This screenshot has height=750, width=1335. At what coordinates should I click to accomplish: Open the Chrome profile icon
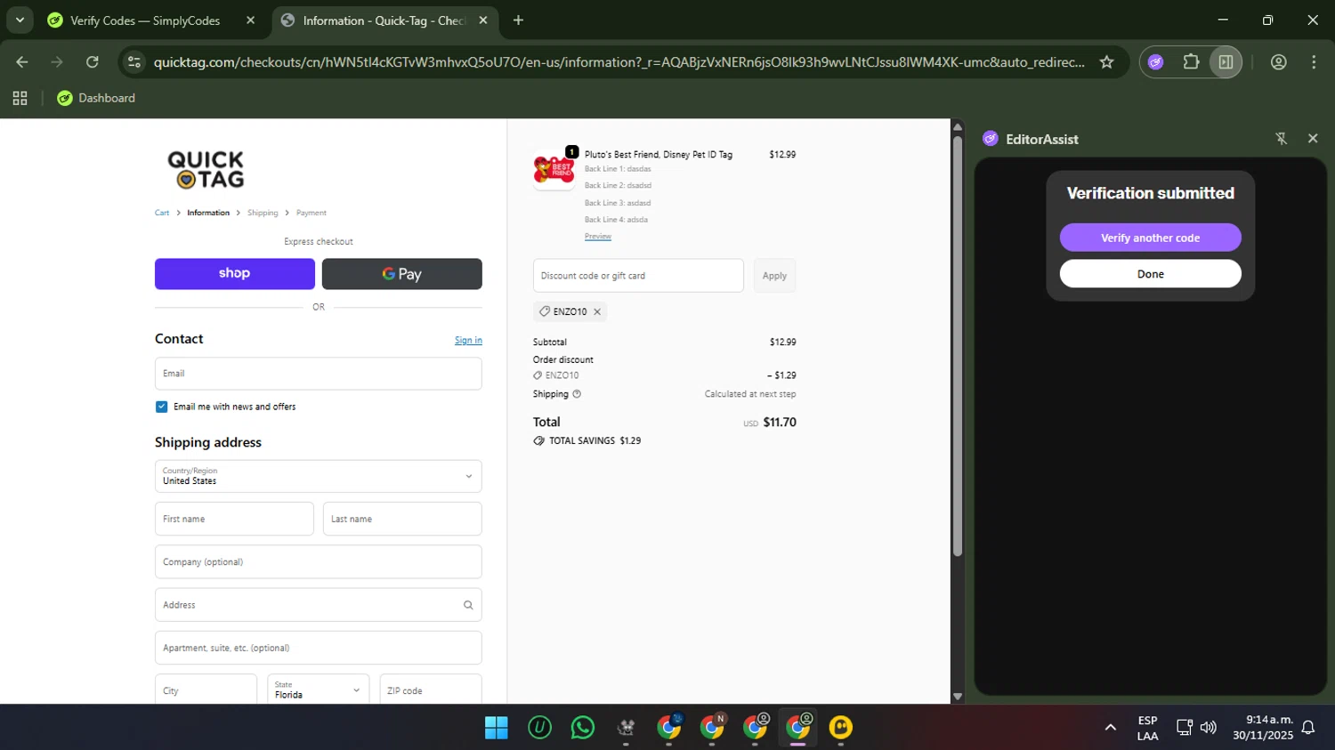1279,62
